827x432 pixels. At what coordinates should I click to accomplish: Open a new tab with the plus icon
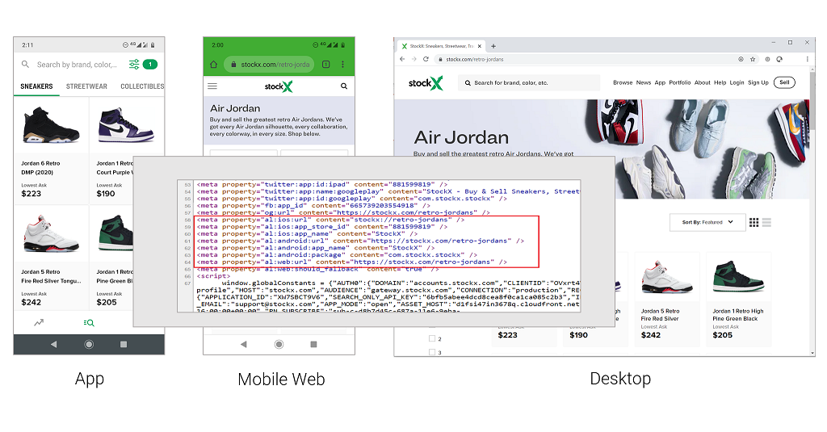click(x=493, y=46)
